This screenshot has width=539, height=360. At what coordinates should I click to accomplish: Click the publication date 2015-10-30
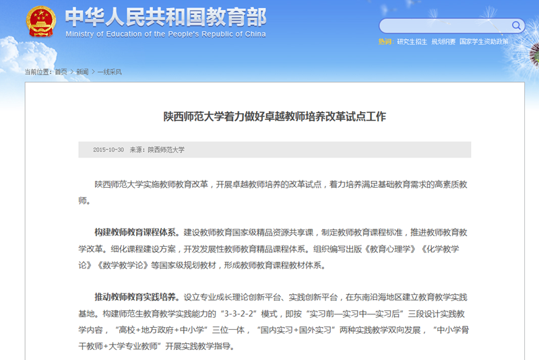(x=108, y=149)
